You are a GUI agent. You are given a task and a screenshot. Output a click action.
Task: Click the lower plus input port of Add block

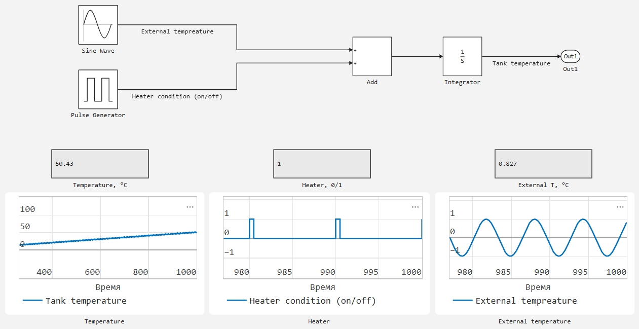pyautogui.click(x=355, y=63)
